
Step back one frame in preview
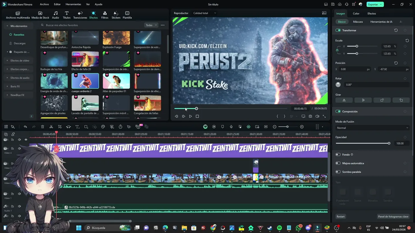pyautogui.click(x=176, y=116)
